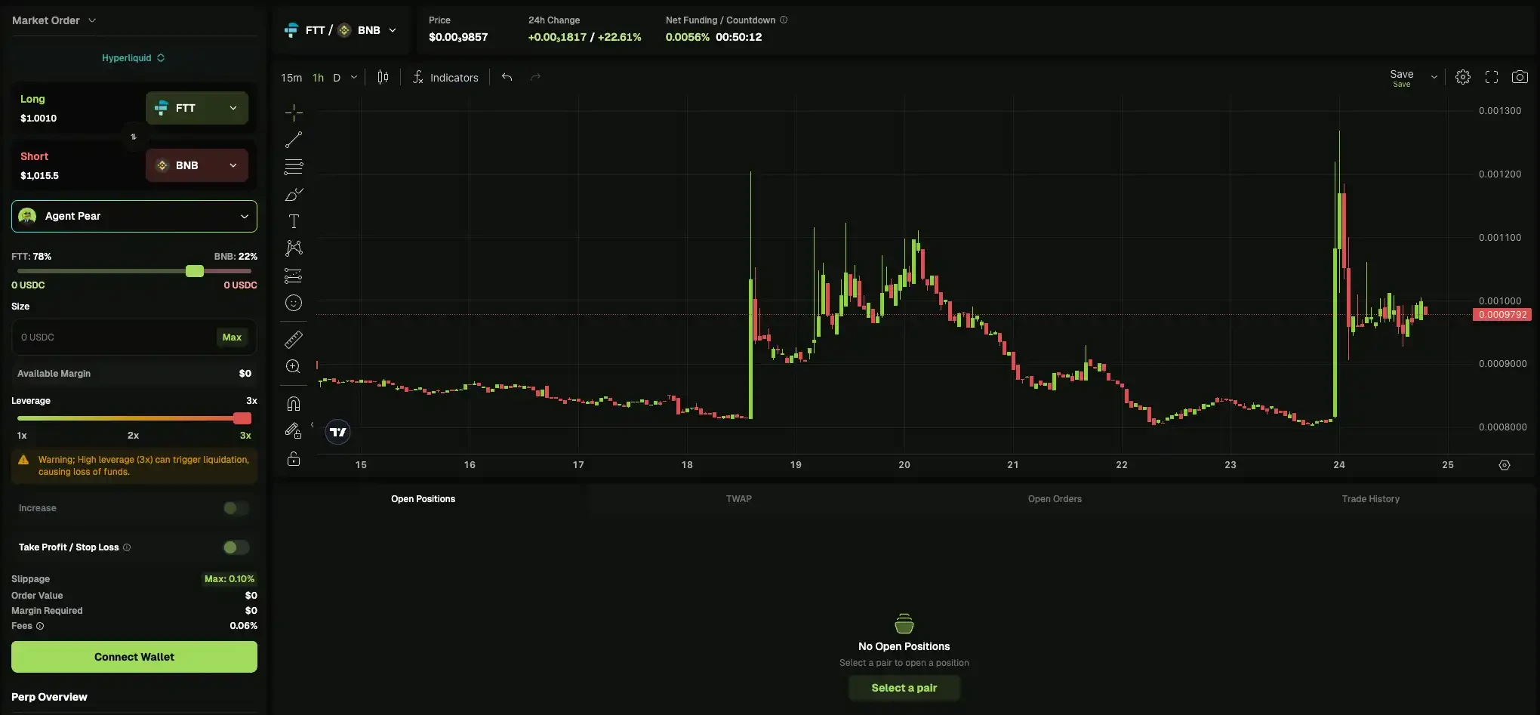Toggle the lock all drawings icon
The height and width of the screenshot is (715, 1540).
tap(294, 459)
